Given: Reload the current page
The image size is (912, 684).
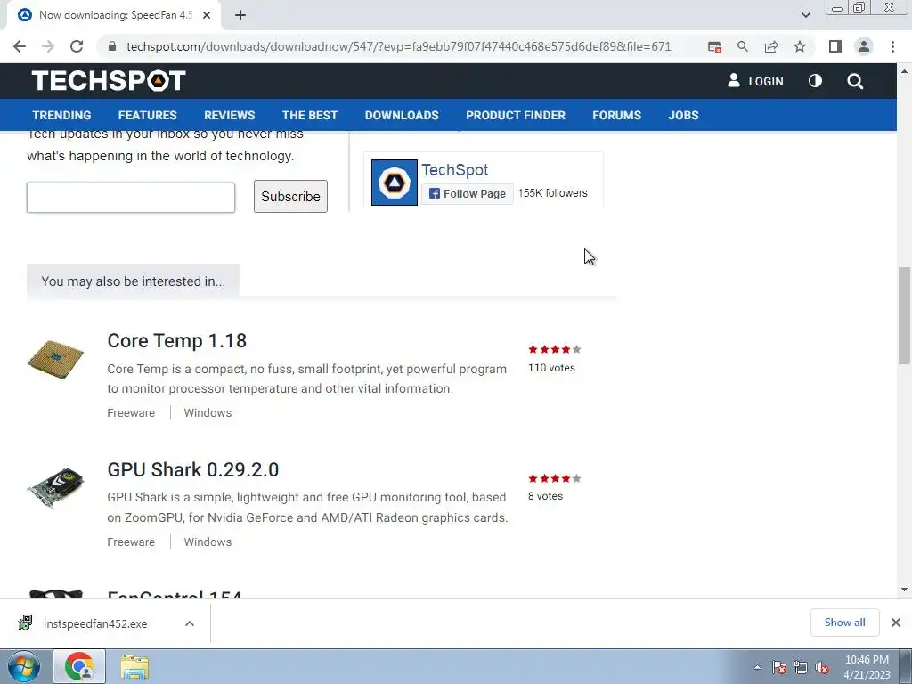Looking at the screenshot, I should click(x=77, y=46).
